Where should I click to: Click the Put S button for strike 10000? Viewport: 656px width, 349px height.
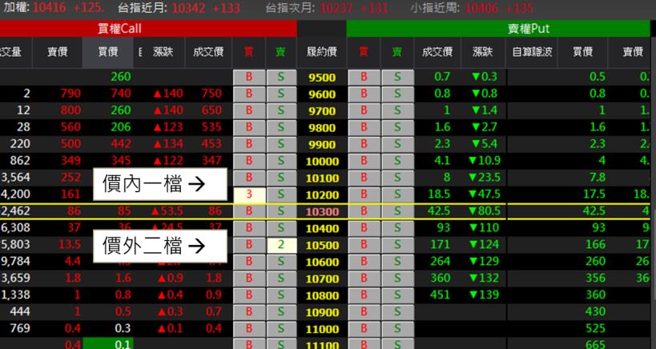(397, 161)
